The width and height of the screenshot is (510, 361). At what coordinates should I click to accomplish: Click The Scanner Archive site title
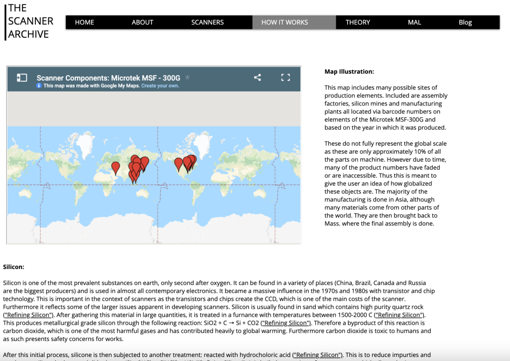30,21
